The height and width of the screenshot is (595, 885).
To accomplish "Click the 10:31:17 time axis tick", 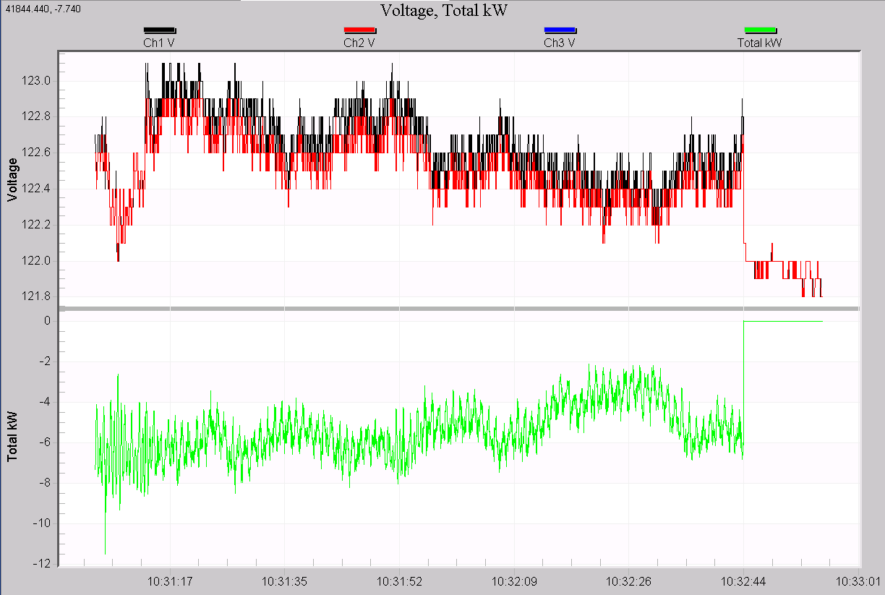I will pos(170,581).
